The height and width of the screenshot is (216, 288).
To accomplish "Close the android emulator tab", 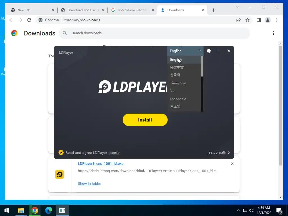I will (x=153, y=10).
